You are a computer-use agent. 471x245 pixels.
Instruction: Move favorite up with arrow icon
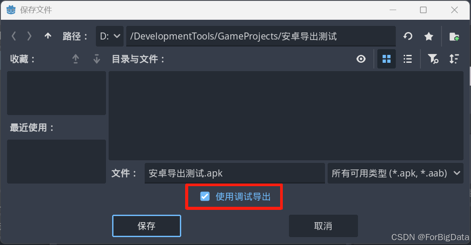[x=75, y=59]
